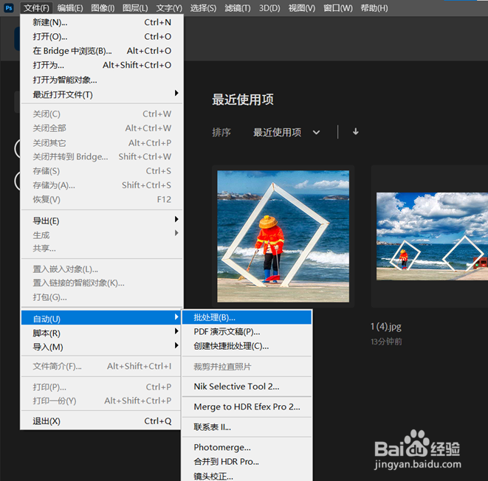Select PDF 演示文稿(P)... entry
Image resolution: width=488 pixels, height=481 pixels.
pos(247,332)
